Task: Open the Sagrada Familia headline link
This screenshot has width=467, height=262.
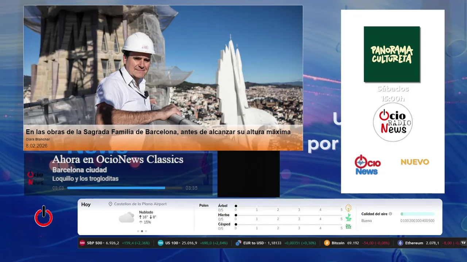Action: click(x=158, y=132)
